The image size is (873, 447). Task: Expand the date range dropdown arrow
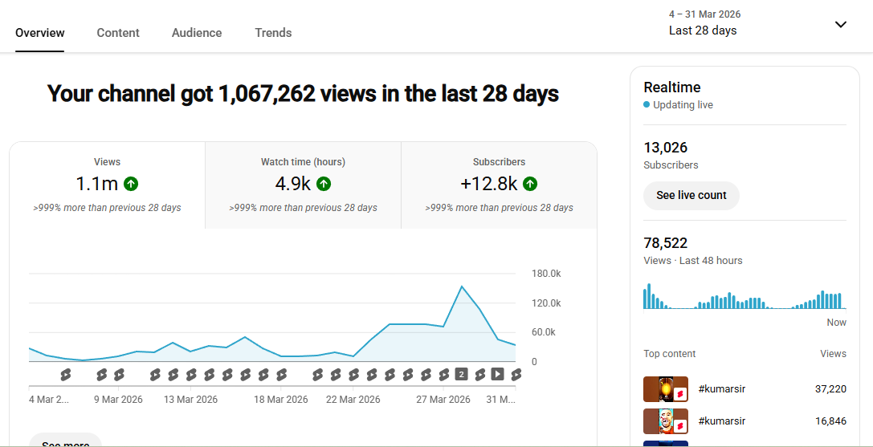click(x=840, y=24)
